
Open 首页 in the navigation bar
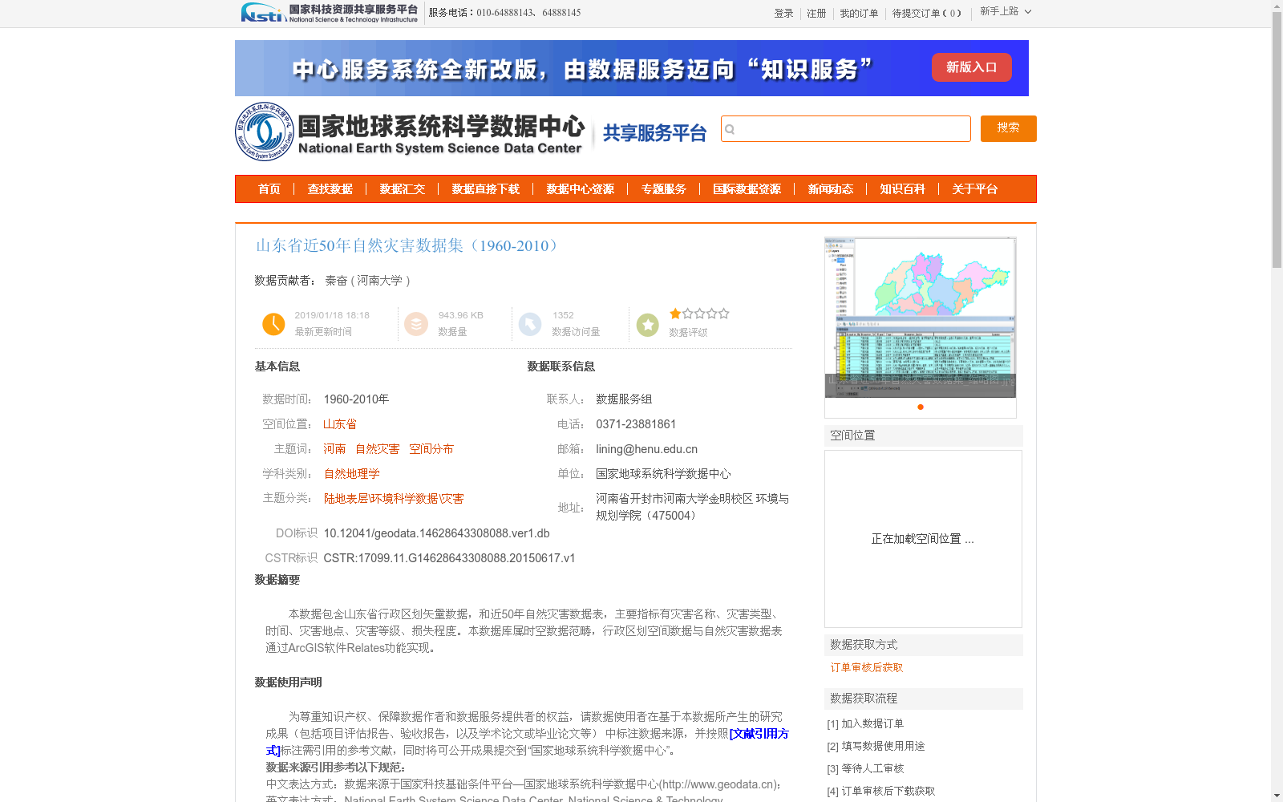(269, 189)
